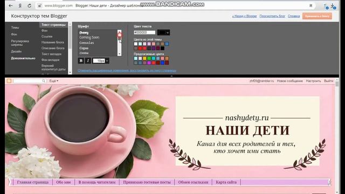Screen dimensions: 345x194
Task: Pick the purple swatch in theme colors
Action: [154, 48]
